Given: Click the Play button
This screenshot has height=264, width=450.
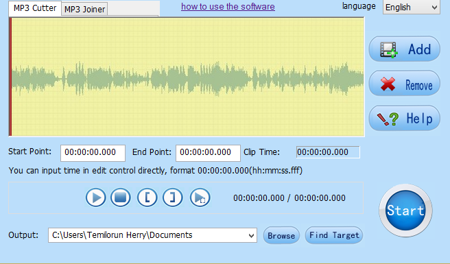Looking at the screenshot, I should [96, 197].
